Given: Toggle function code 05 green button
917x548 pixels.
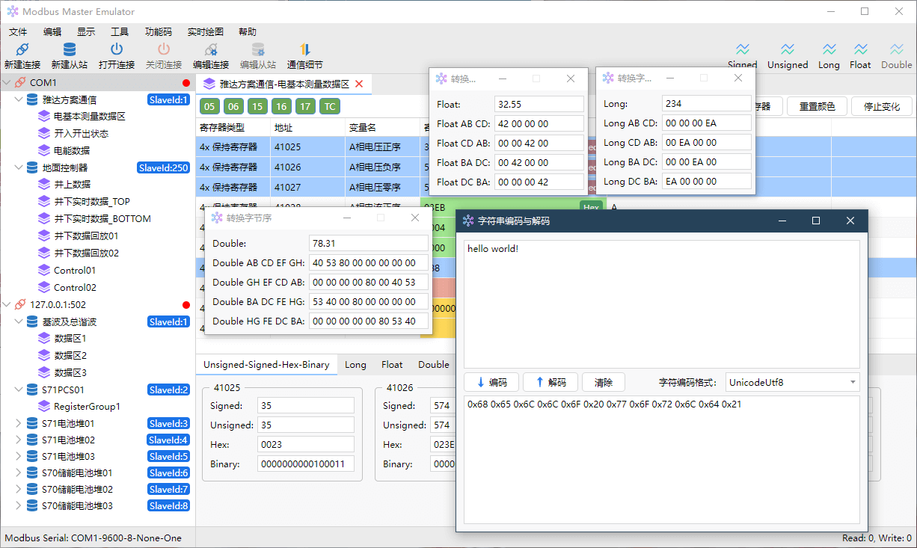Looking at the screenshot, I should tap(209, 106).
